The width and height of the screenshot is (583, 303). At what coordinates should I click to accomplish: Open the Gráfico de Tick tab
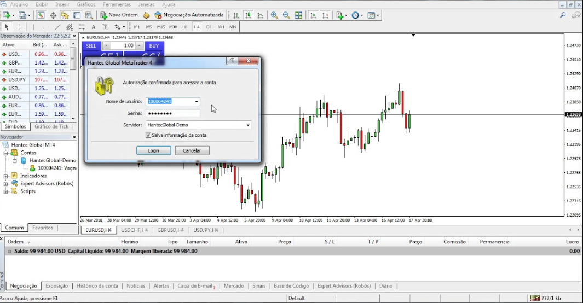(x=51, y=127)
